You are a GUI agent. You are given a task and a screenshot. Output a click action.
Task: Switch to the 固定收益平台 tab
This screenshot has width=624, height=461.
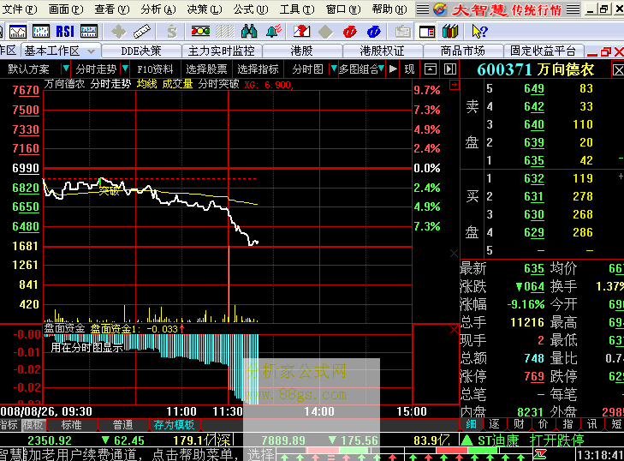click(544, 51)
